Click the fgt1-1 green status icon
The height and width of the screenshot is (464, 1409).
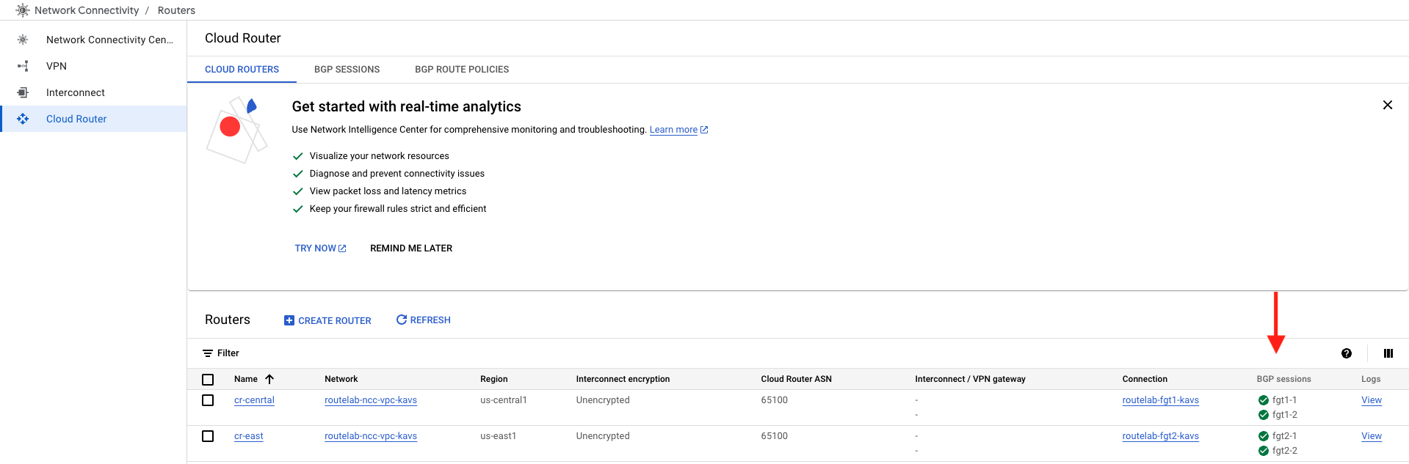click(x=1264, y=400)
